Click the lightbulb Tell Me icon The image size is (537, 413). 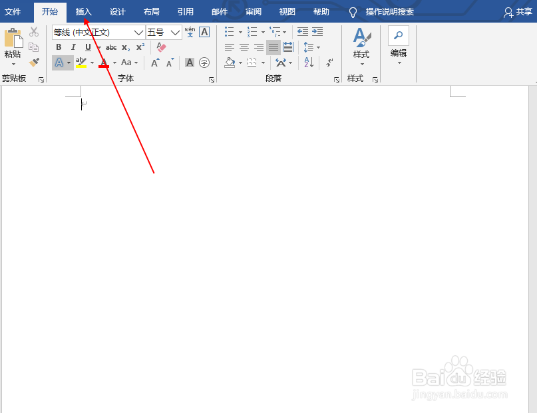click(353, 13)
